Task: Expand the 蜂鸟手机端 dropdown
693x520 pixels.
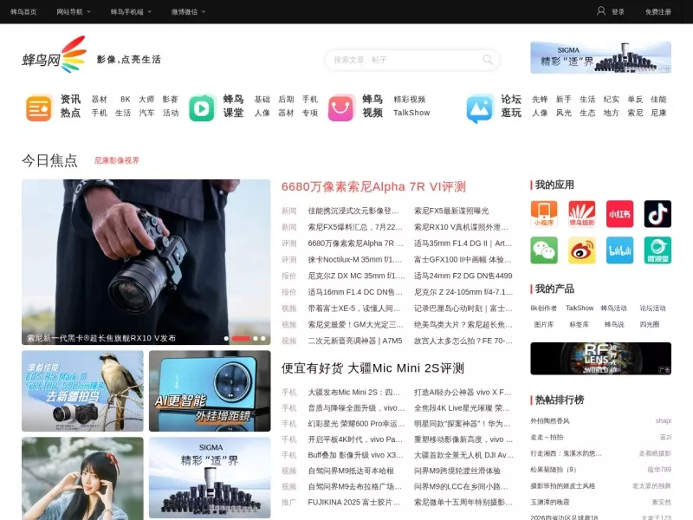Action: coord(131,12)
